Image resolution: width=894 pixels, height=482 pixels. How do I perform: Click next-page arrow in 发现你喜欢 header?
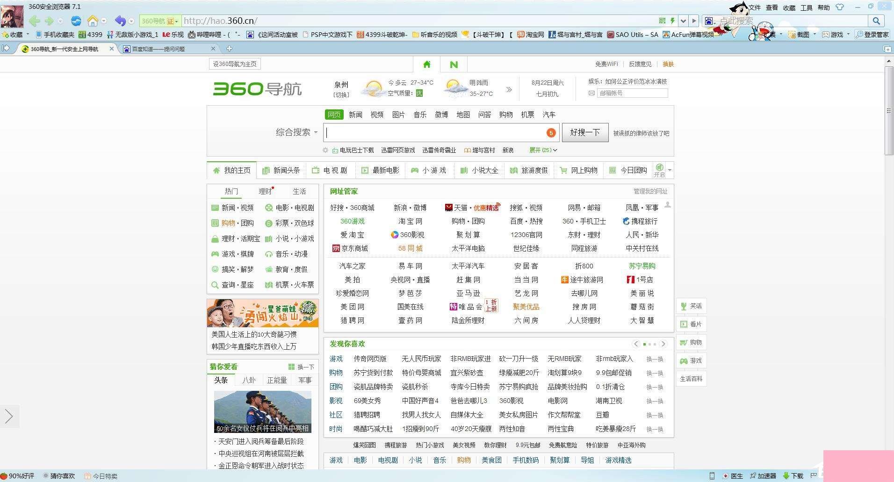point(663,344)
